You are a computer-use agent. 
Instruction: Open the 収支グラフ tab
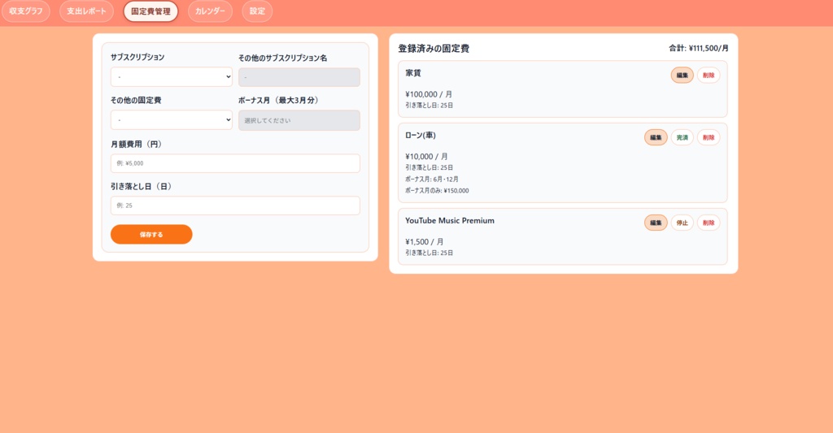(x=25, y=11)
